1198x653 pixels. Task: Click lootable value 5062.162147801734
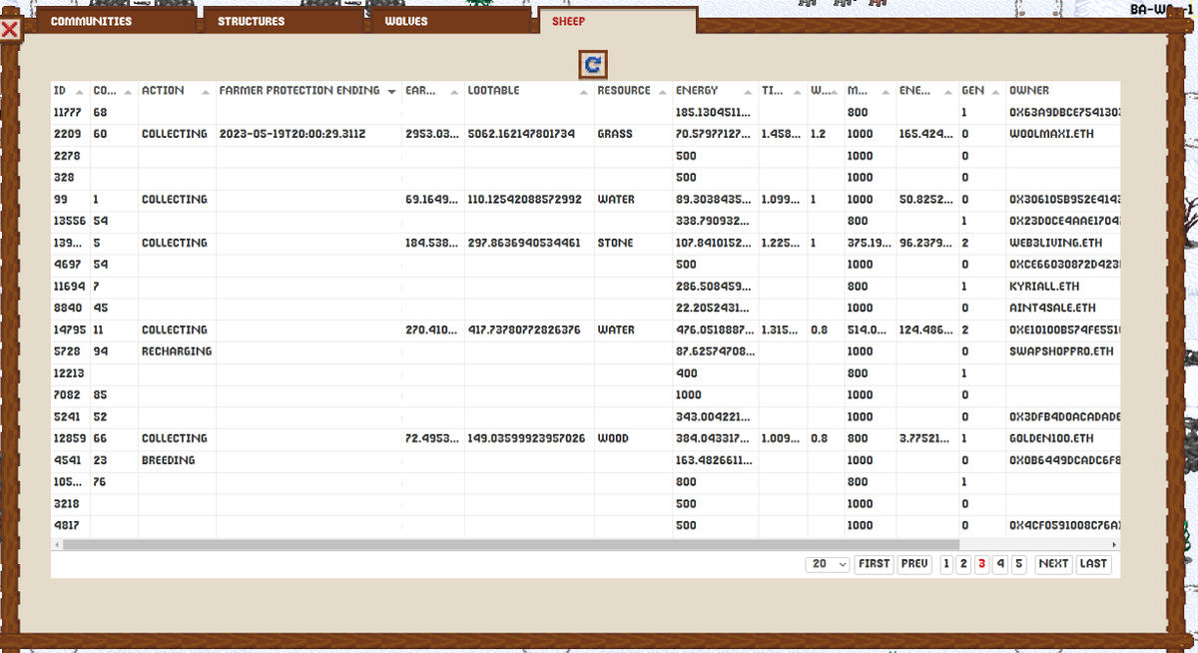(x=529, y=134)
